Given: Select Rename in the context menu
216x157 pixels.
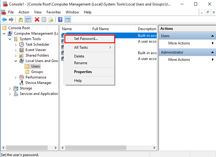Looking at the screenshot, I should (90, 63).
